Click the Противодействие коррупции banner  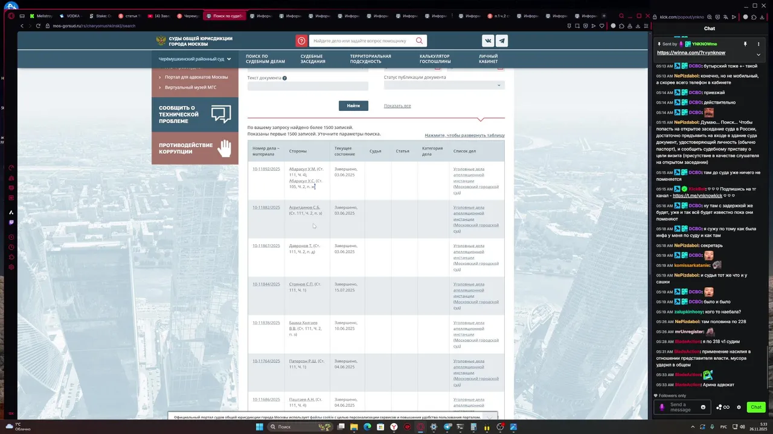(195, 148)
